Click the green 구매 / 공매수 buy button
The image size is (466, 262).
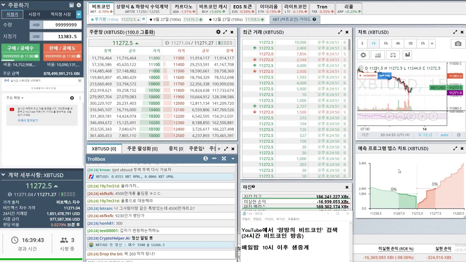pyautogui.click(x=20, y=52)
